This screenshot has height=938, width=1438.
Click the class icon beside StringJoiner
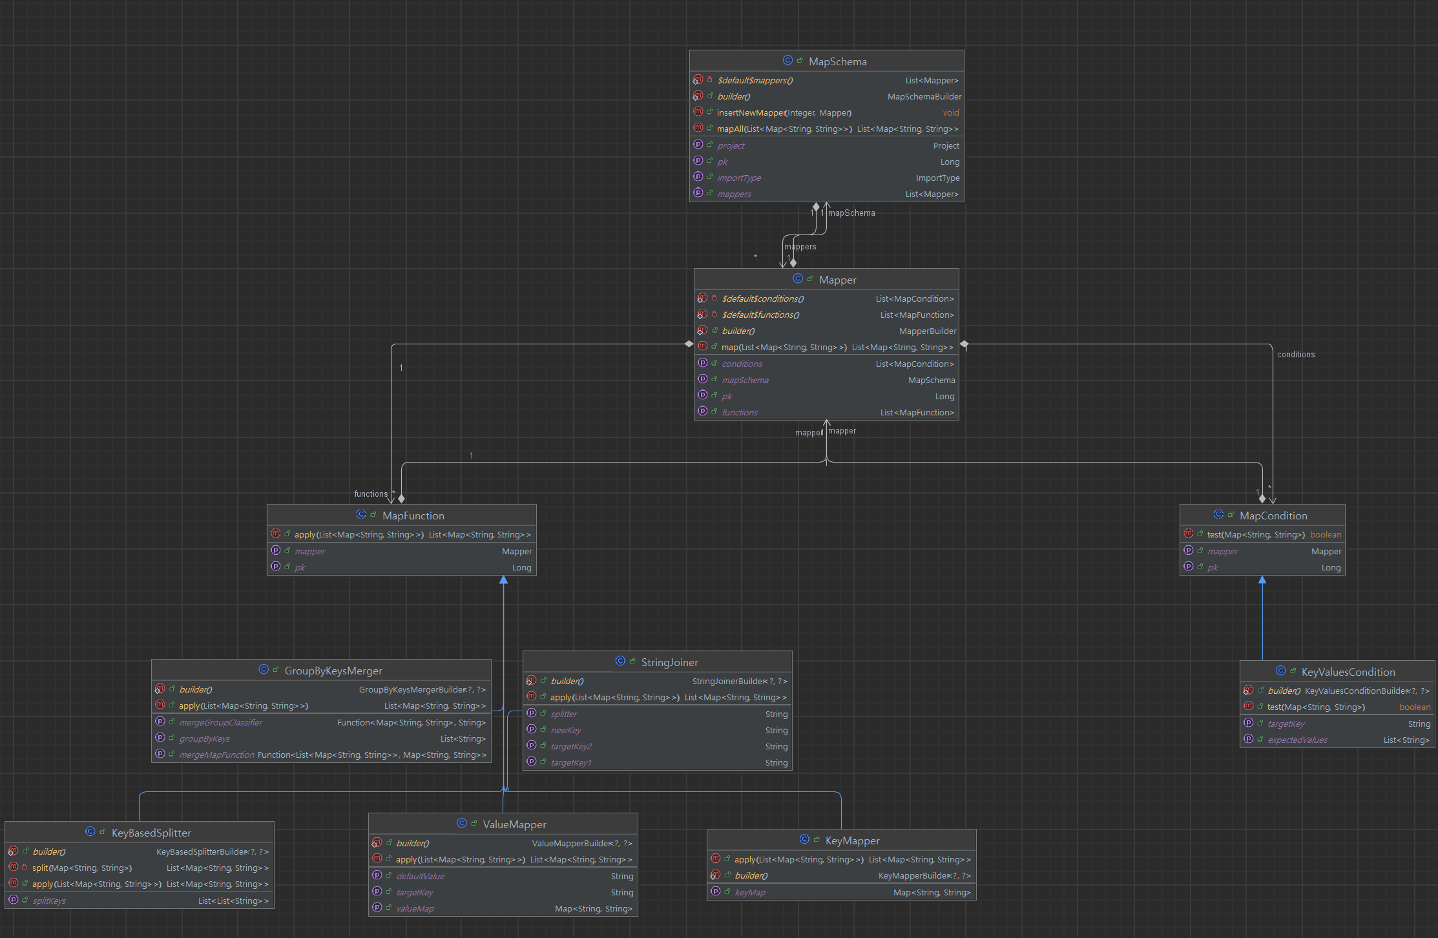coord(620,662)
